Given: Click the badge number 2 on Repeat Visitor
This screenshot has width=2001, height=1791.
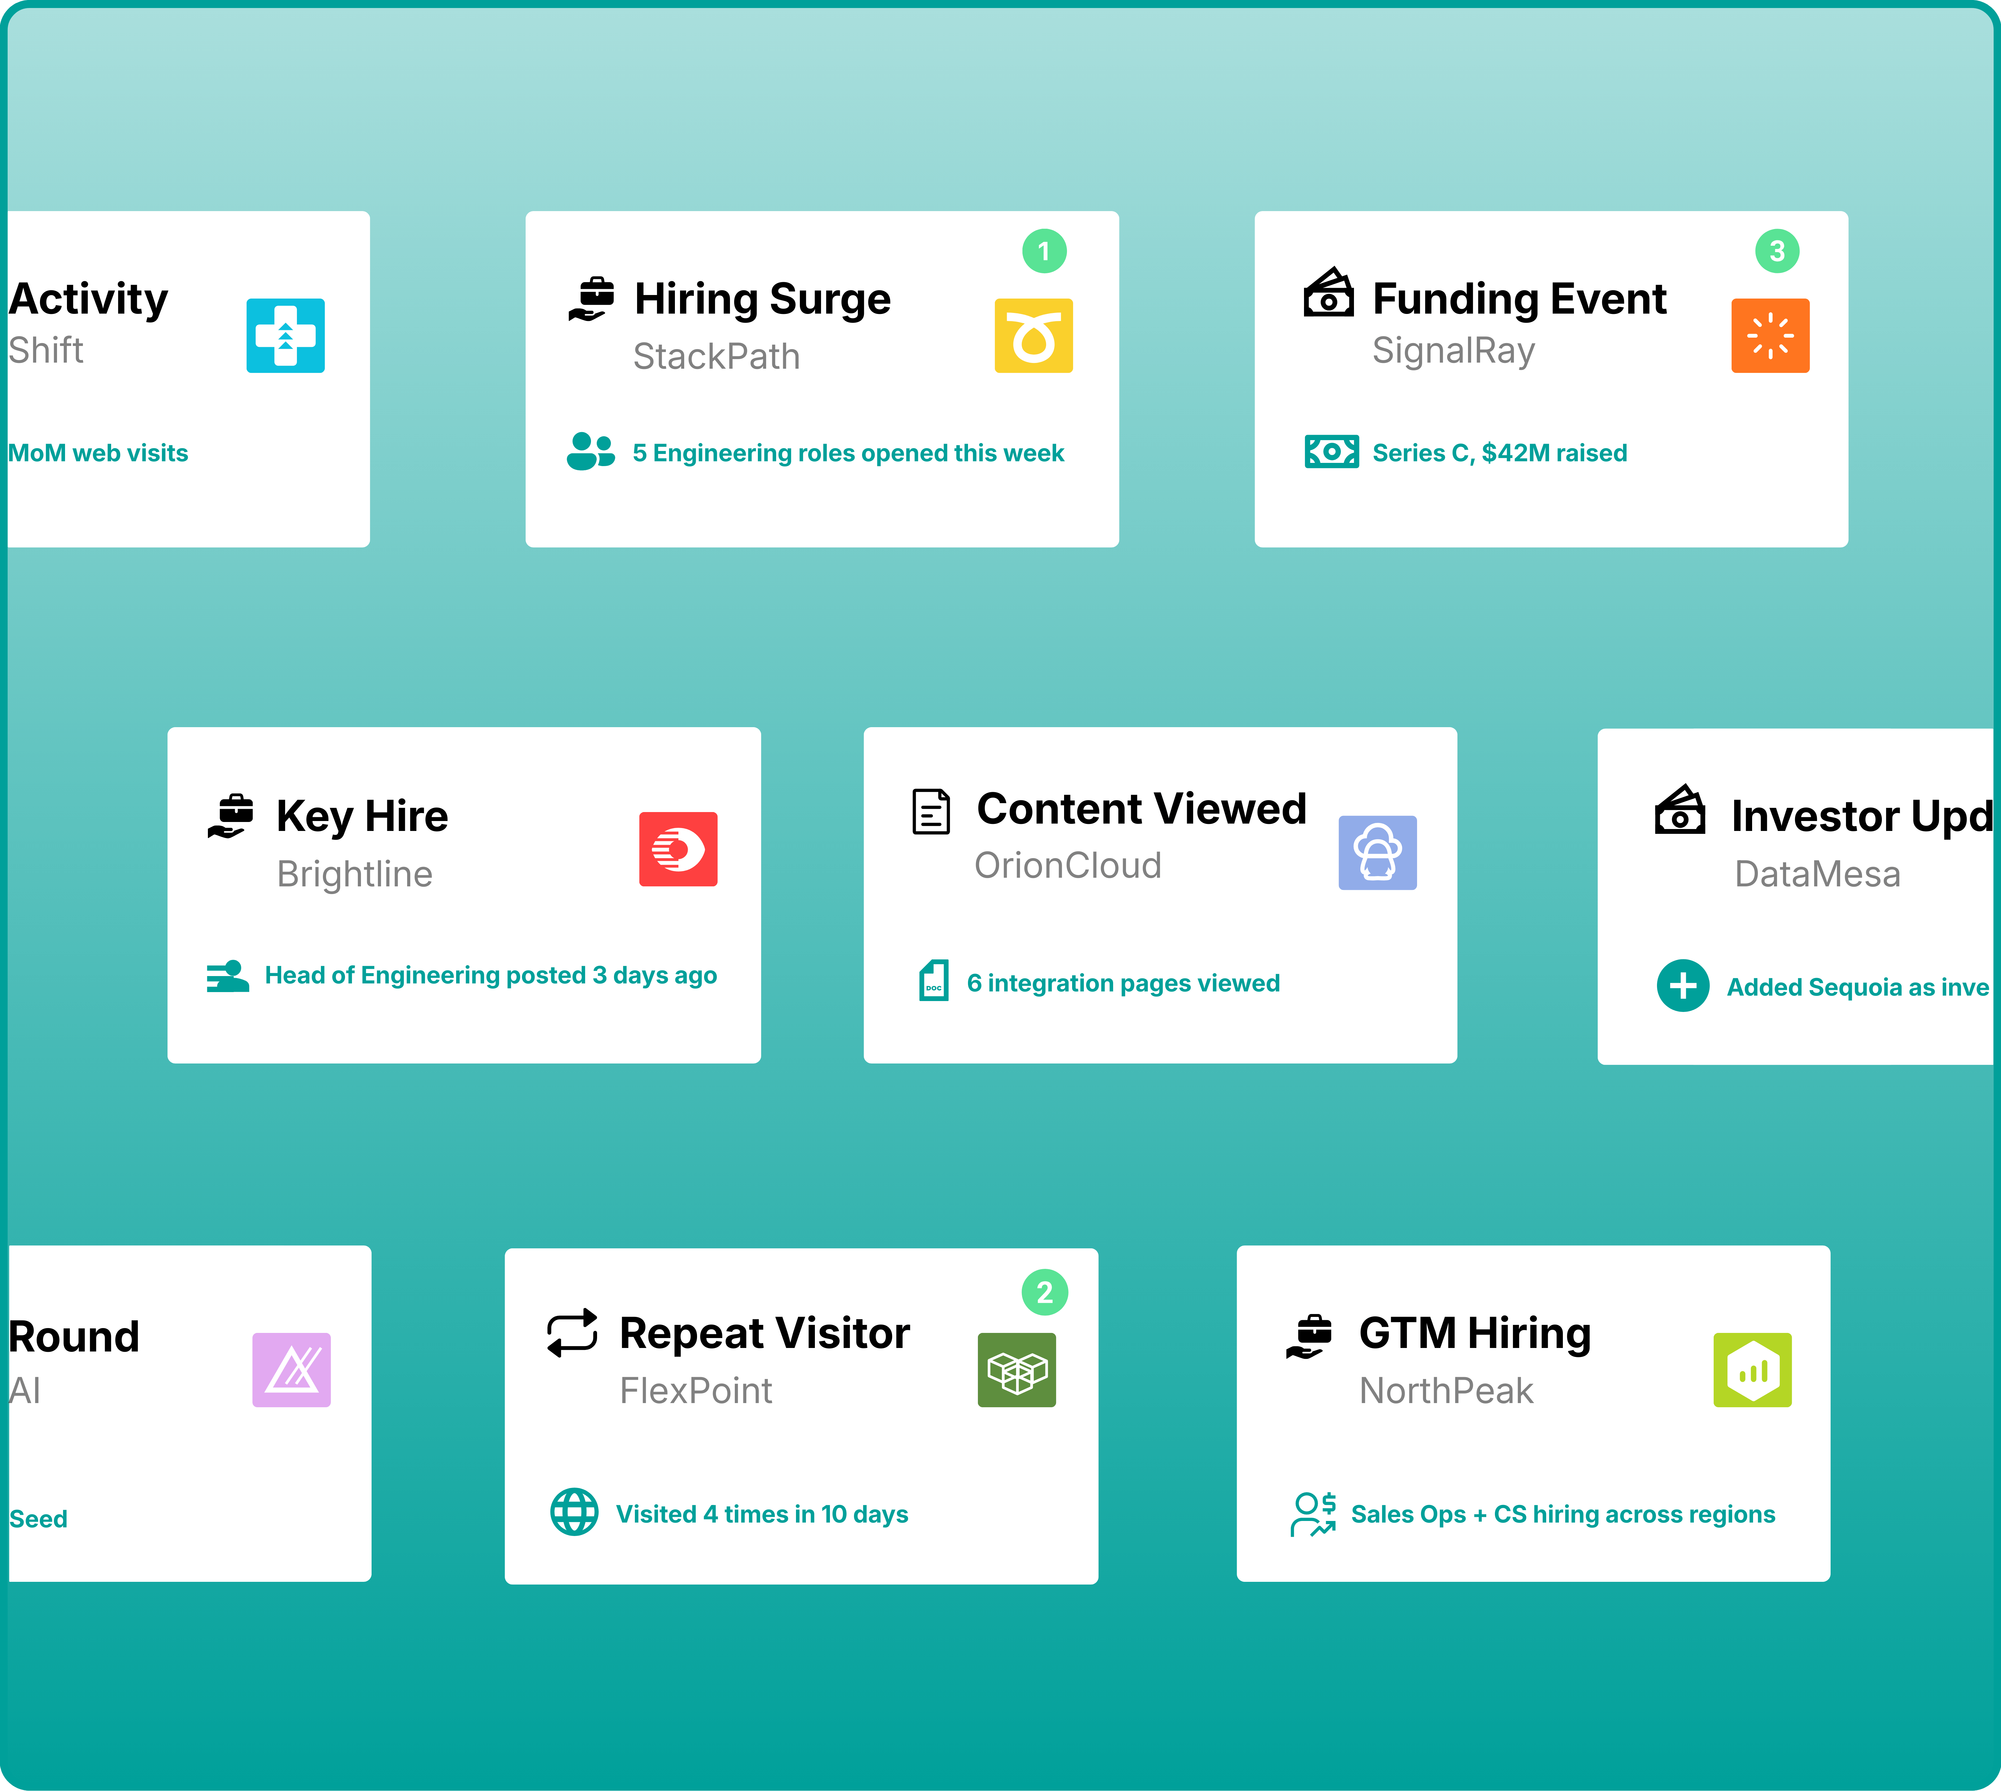Looking at the screenshot, I should 1045,1292.
